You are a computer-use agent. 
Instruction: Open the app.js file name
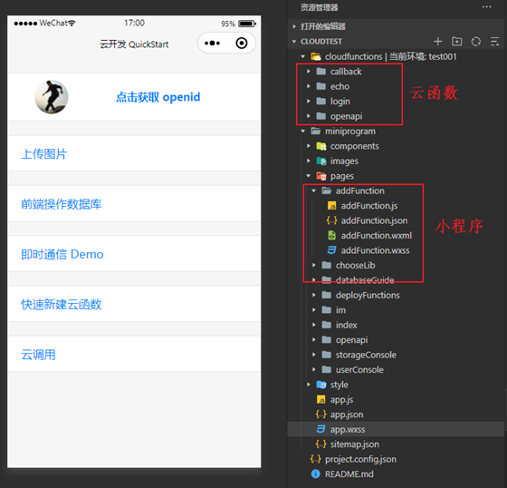click(x=341, y=399)
